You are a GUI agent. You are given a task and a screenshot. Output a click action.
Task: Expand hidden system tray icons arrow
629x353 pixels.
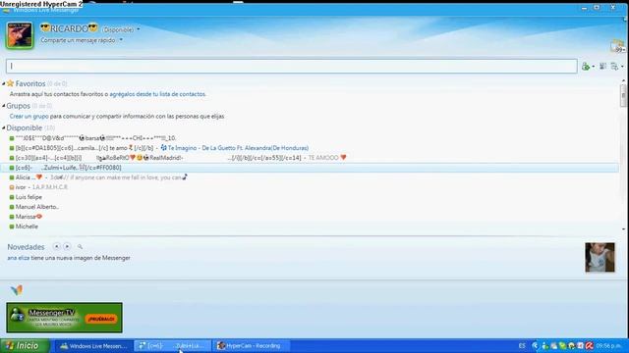[x=535, y=346]
